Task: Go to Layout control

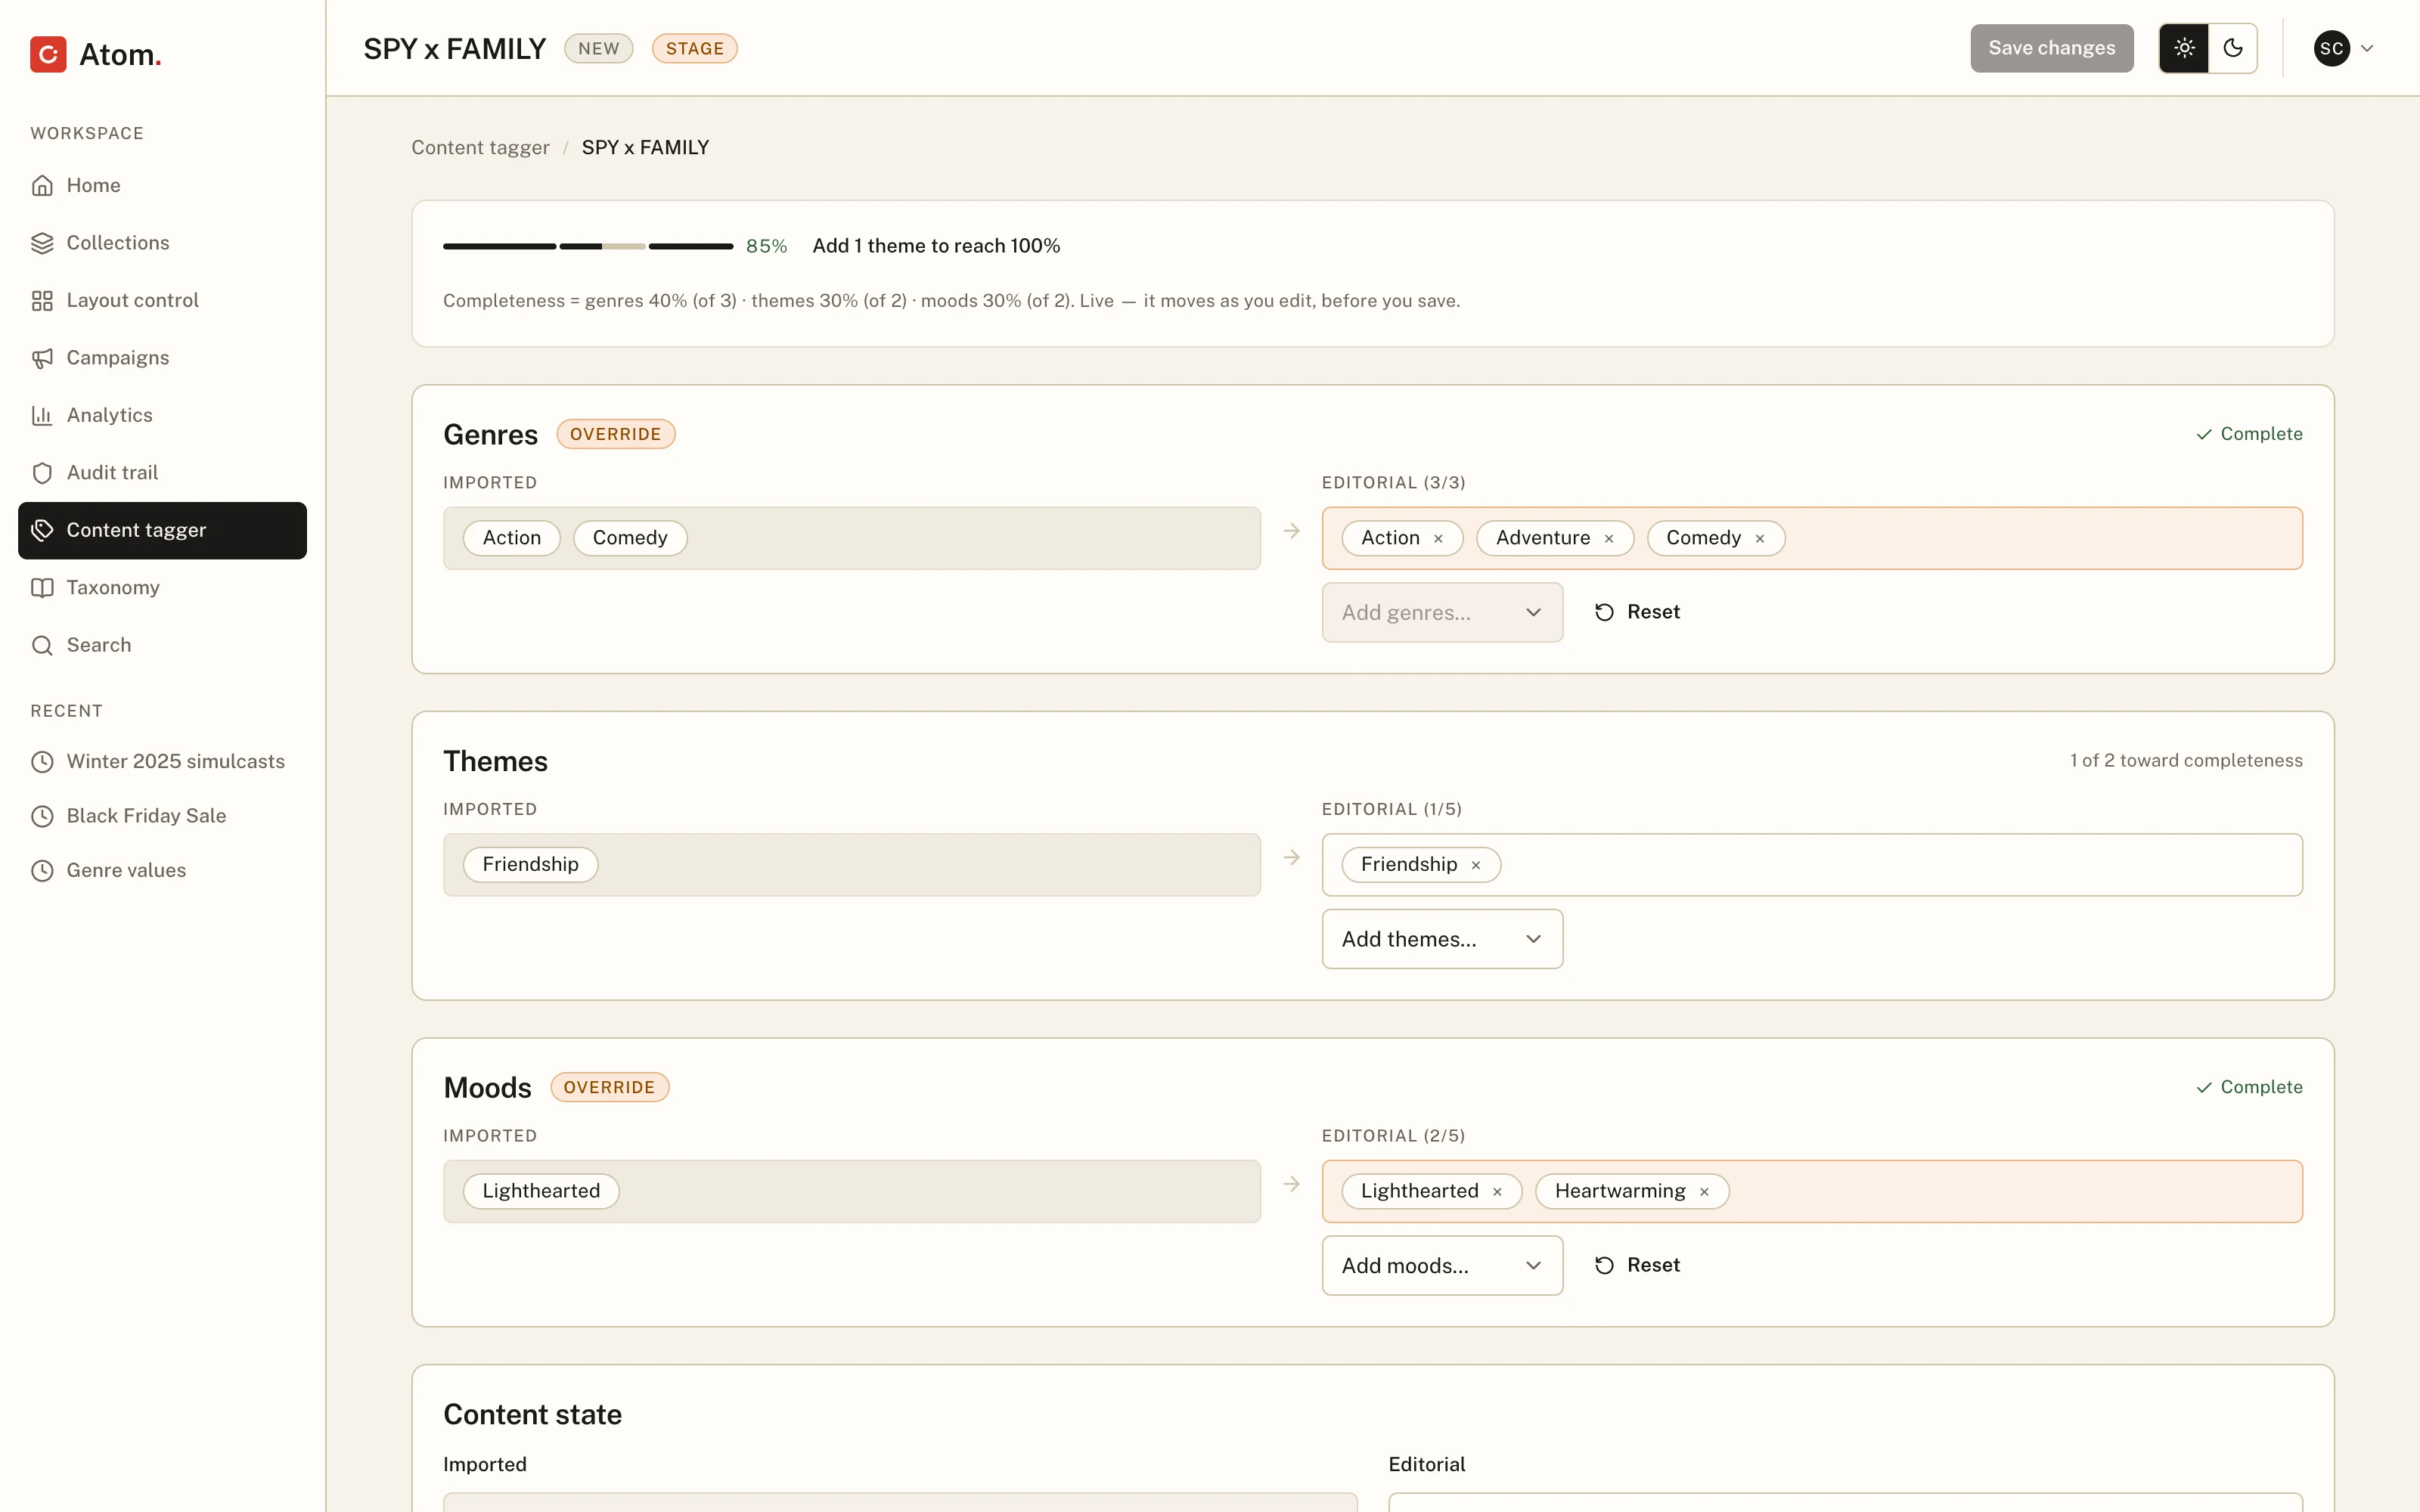Action: (162, 300)
